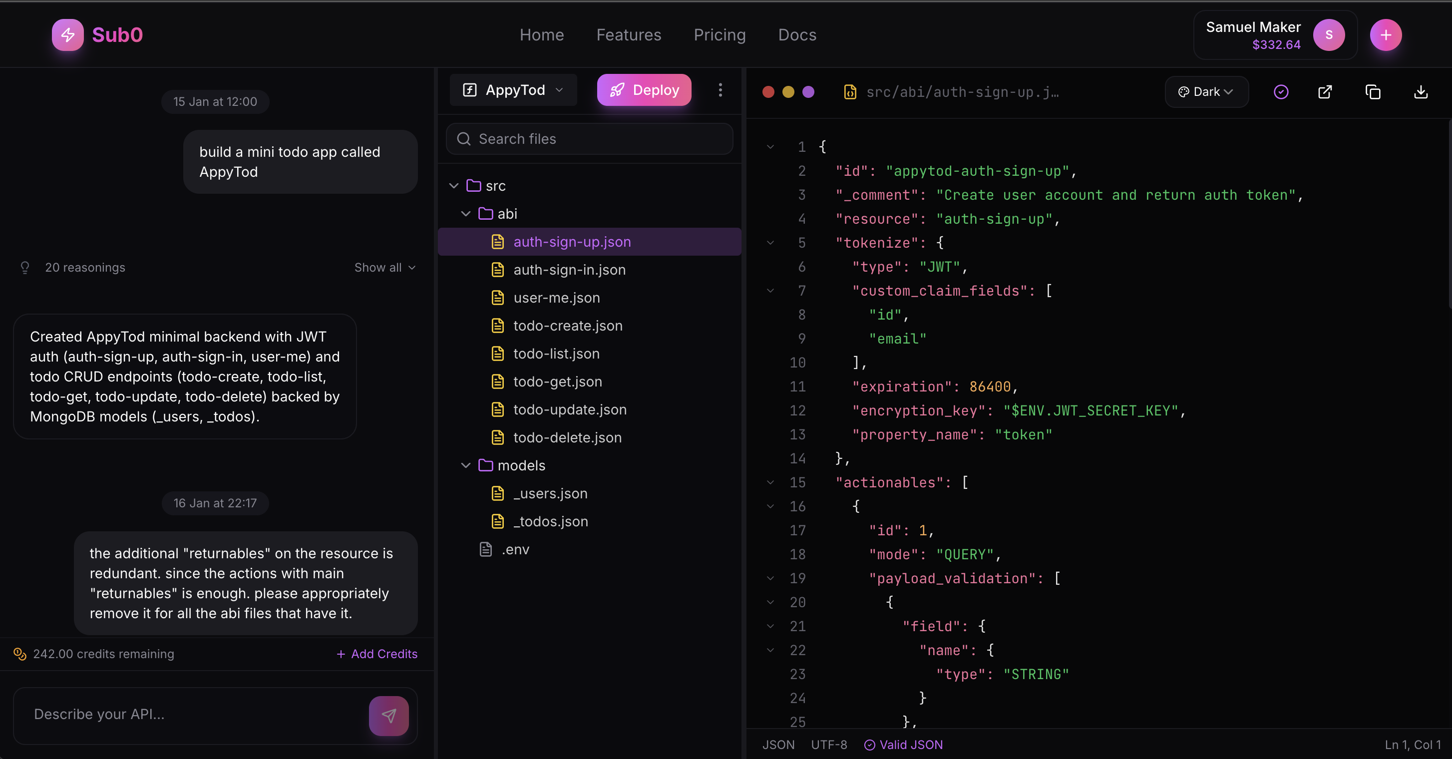The height and width of the screenshot is (759, 1452).
Task: Click the Add Credits link
Action: pyautogui.click(x=377, y=654)
